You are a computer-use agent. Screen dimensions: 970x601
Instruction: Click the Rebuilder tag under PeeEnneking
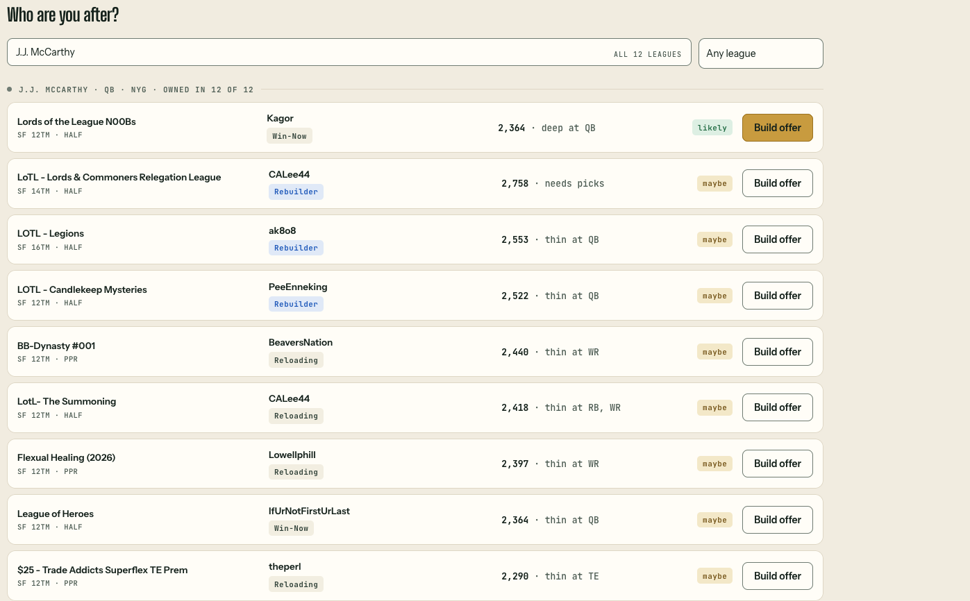pos(296,304)
